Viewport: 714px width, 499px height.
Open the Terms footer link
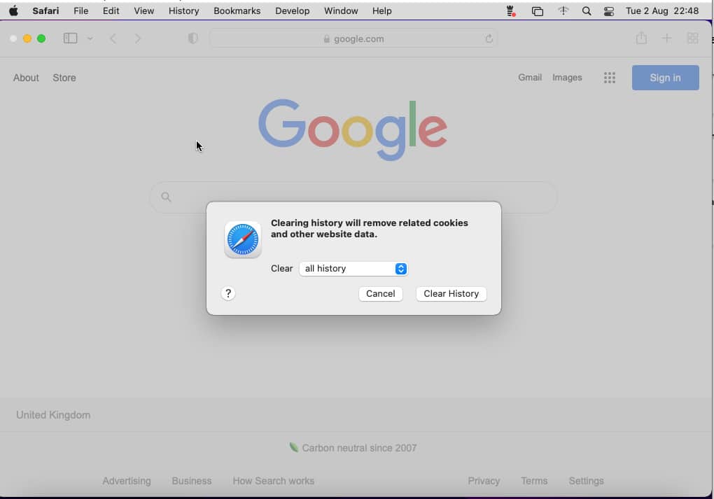[x=535, y=481]
